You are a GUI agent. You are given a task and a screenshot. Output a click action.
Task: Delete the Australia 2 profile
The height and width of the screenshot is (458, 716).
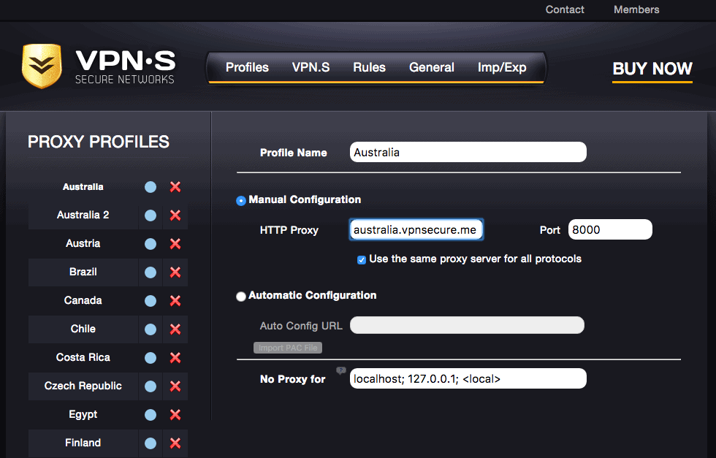(175, 215)
